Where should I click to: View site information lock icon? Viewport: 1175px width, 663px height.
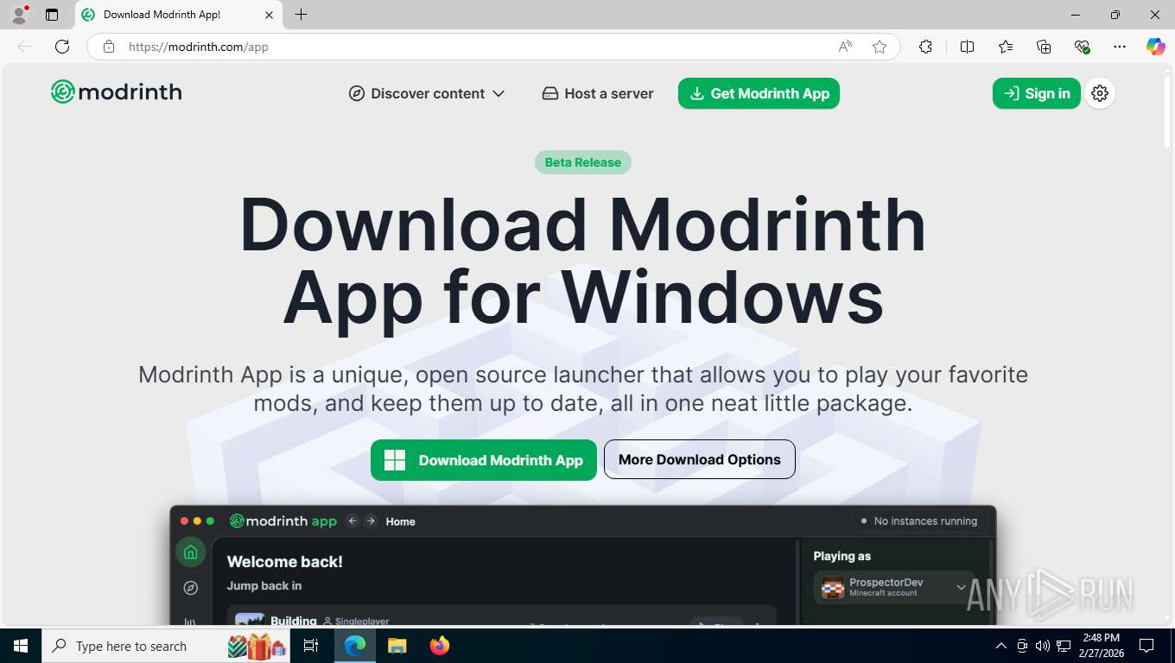(109, 47)
